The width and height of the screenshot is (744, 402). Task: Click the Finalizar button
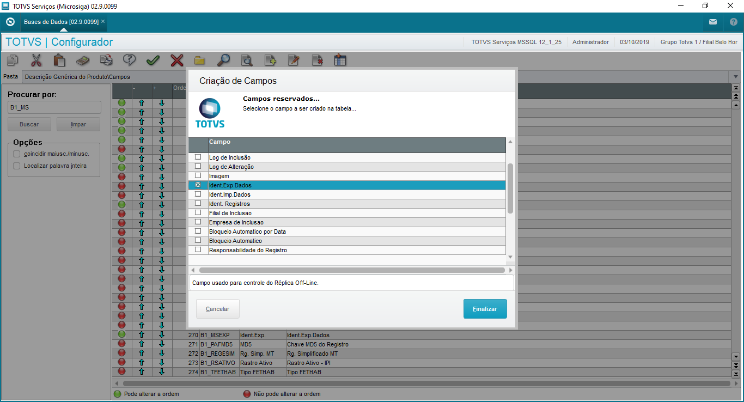(485, 309)
